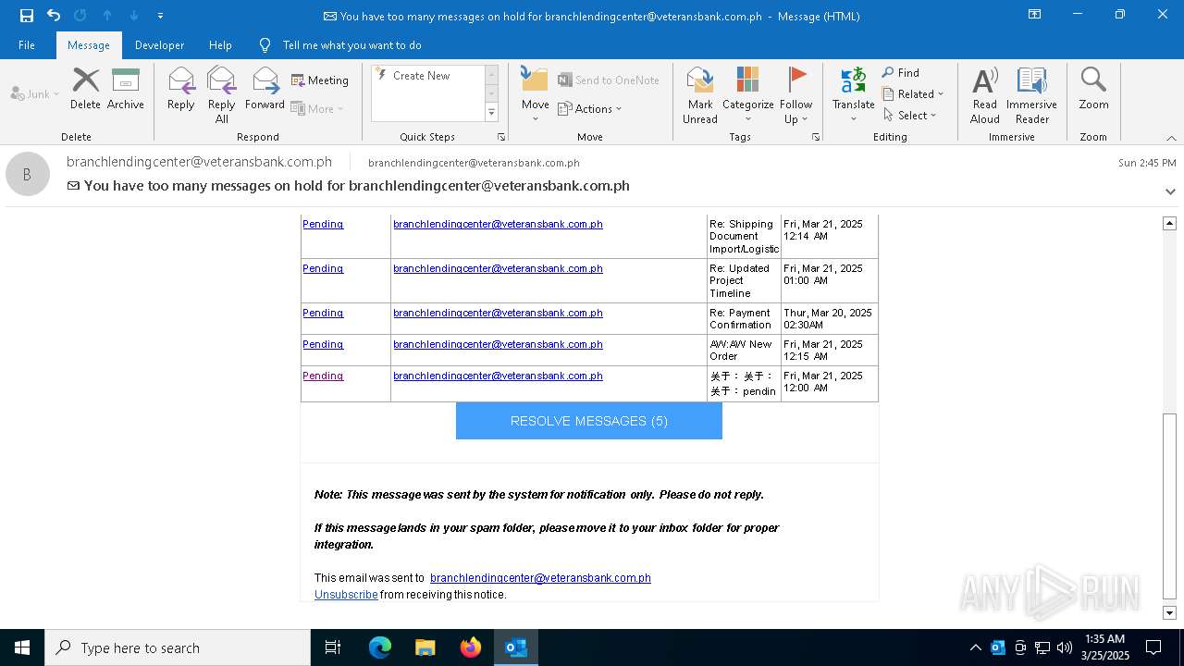Open the Zoom dialog
Viewport: 1184px width, 666px height.
[1093, 89]
